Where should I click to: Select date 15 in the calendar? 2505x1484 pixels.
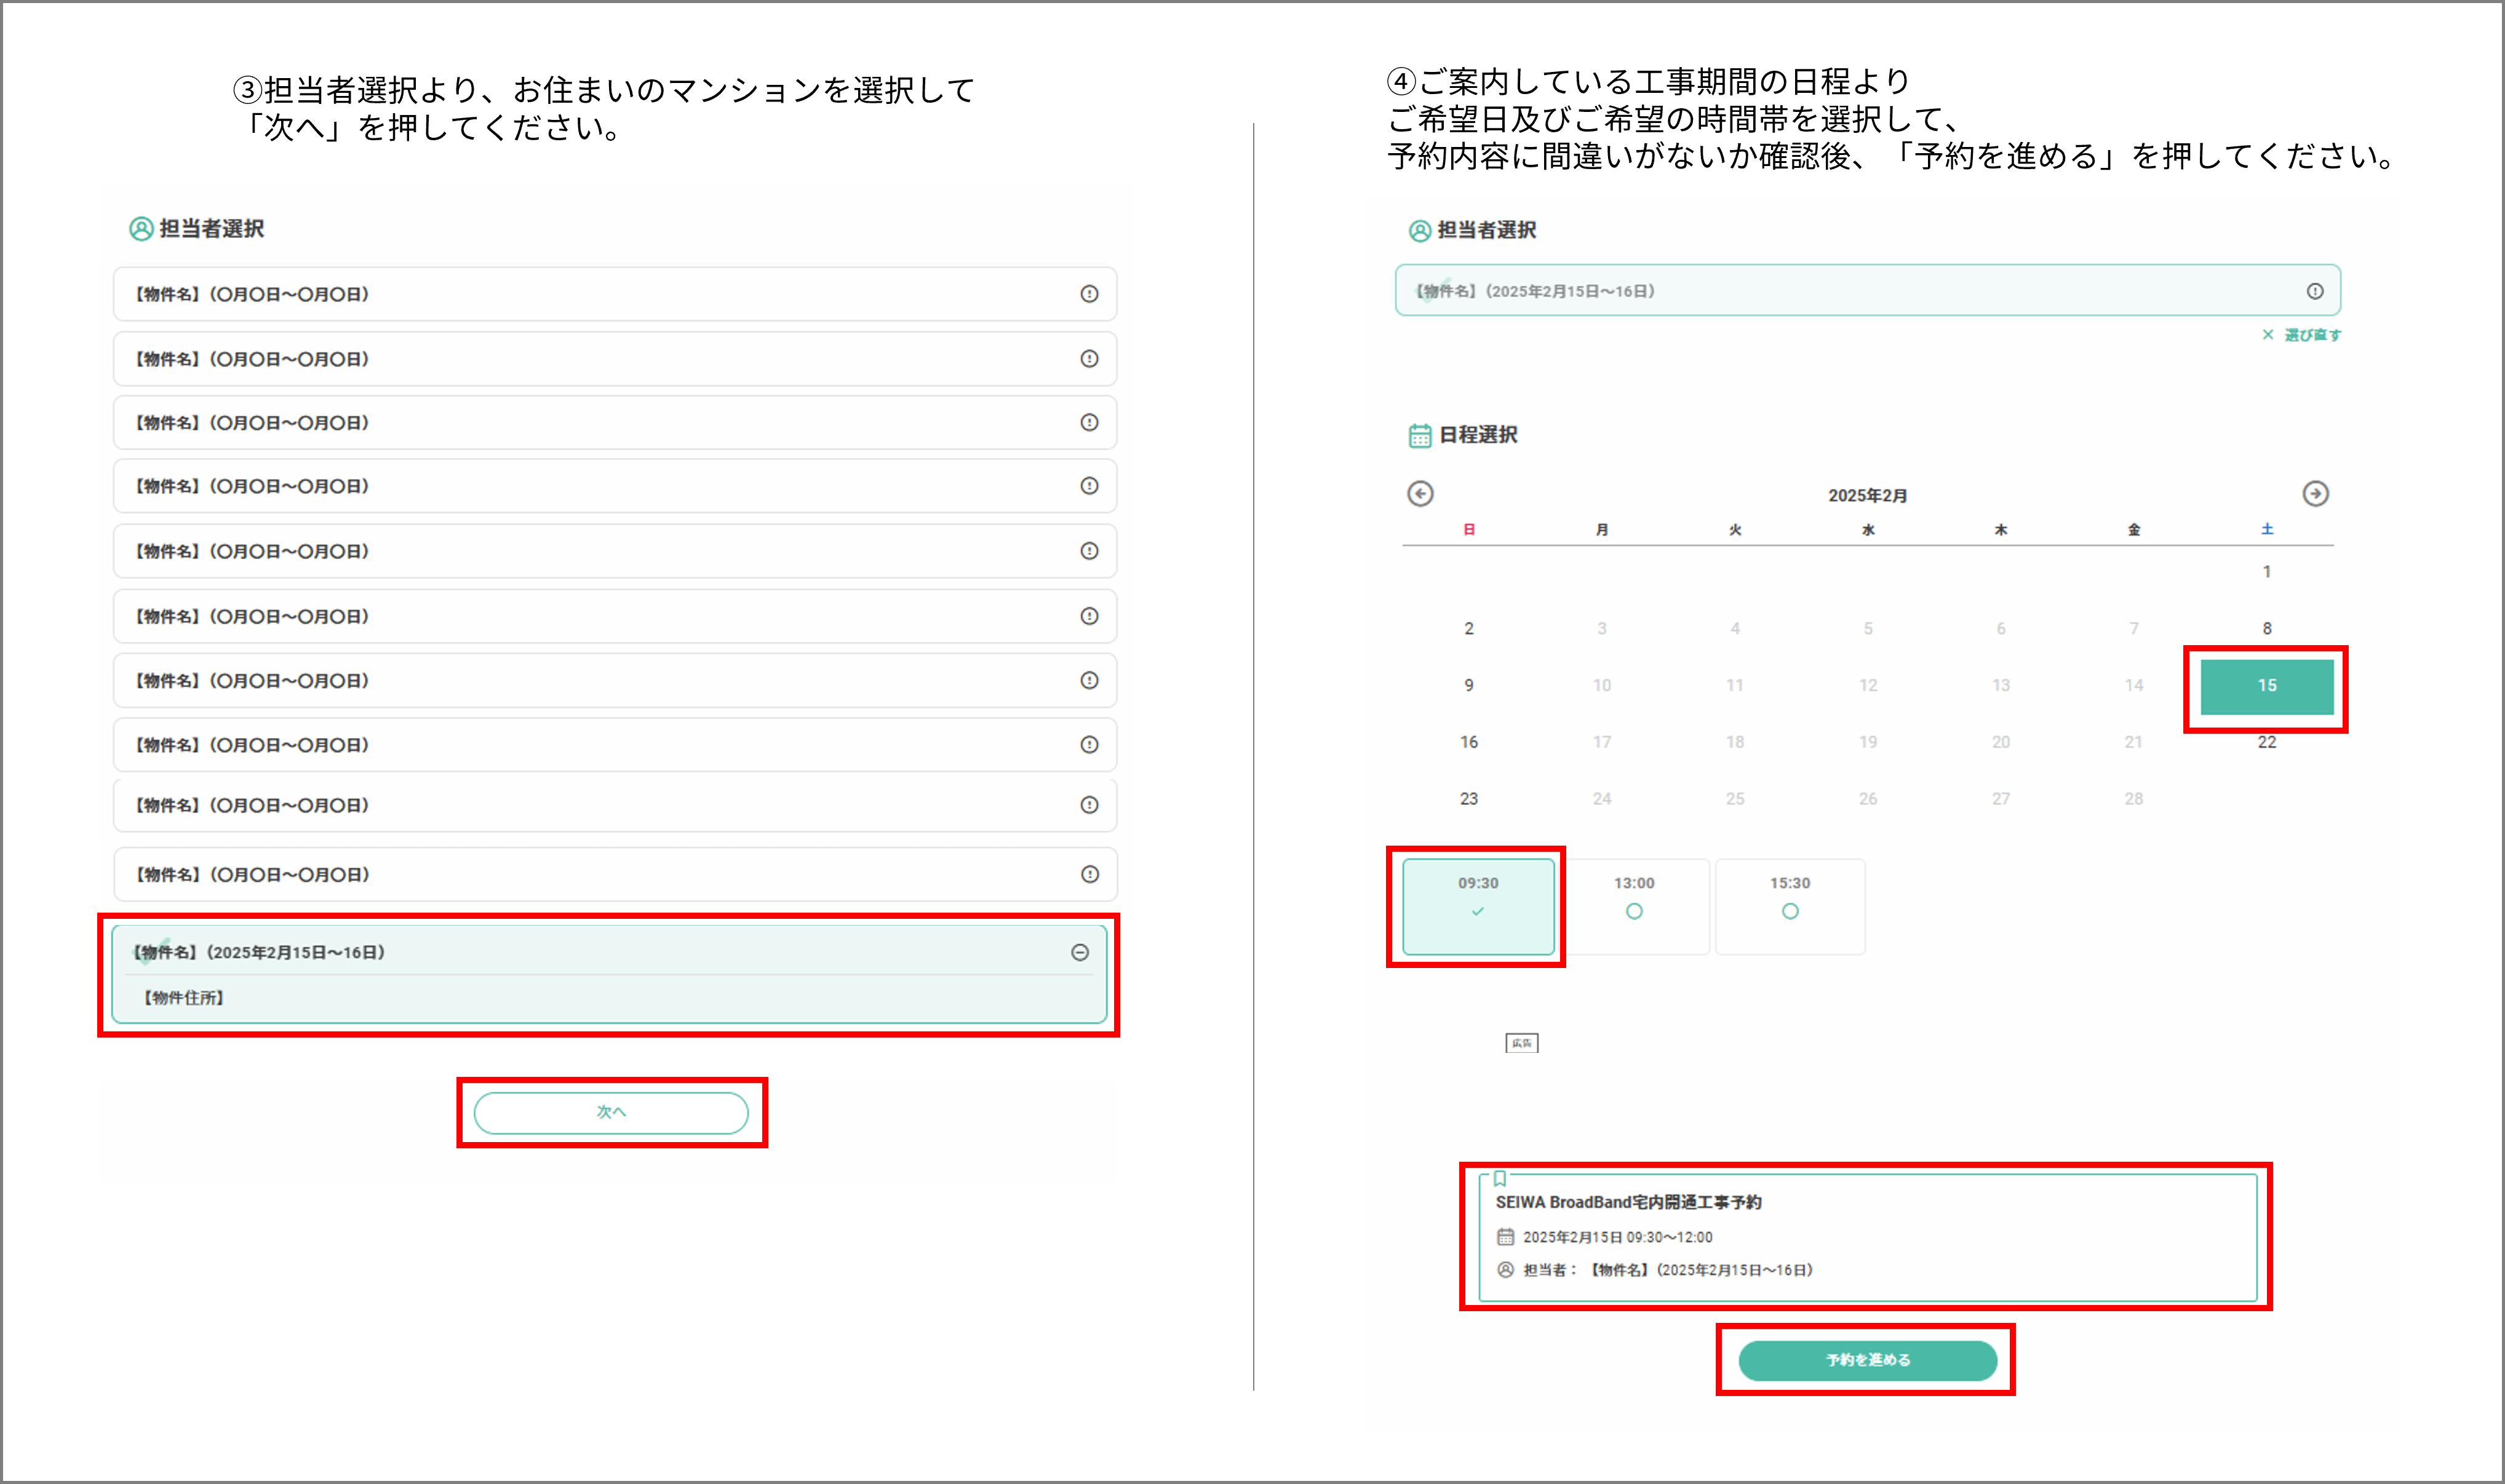coord(2267,686)
